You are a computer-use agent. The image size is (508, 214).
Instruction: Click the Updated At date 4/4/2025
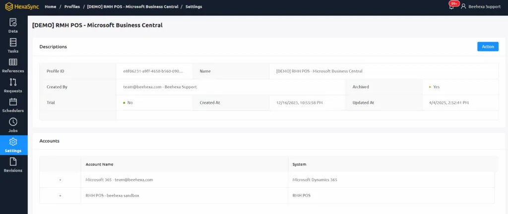click(449, 102)
